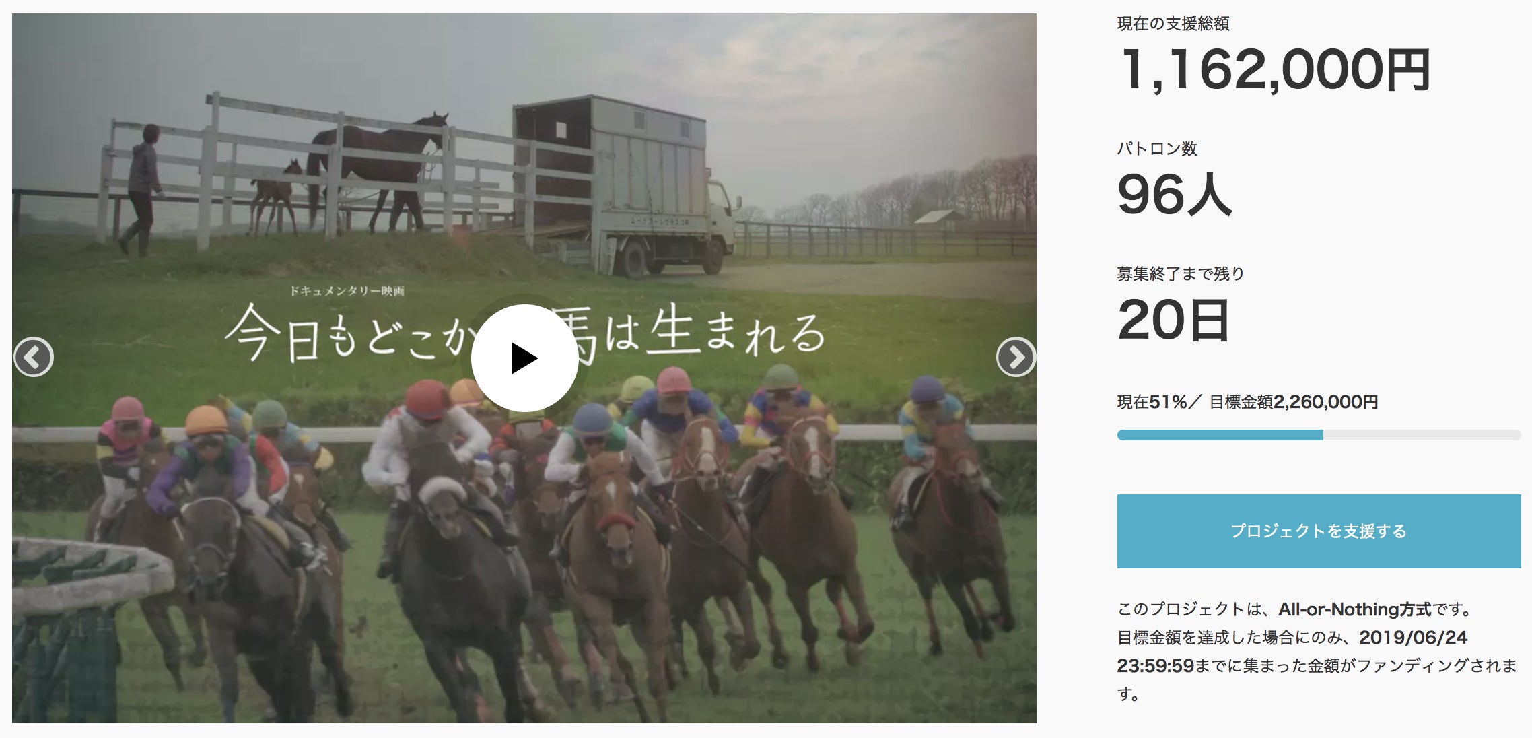Select the 1,162,000円 total support amount

[x=1274, y=69]
